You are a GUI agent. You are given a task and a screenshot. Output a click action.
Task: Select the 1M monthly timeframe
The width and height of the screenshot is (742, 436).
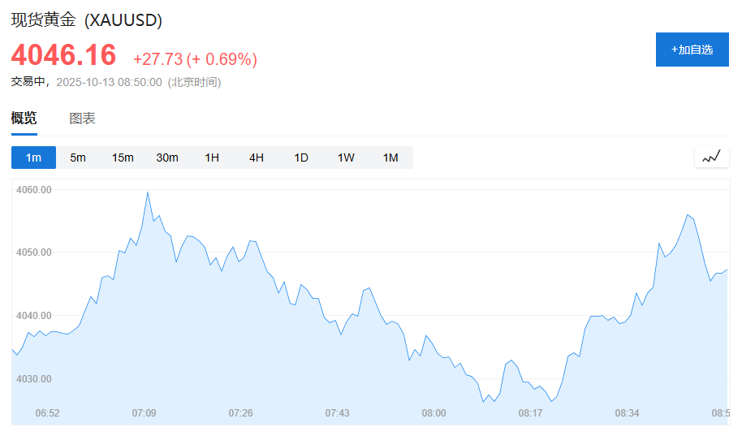(x=390, y=158)
